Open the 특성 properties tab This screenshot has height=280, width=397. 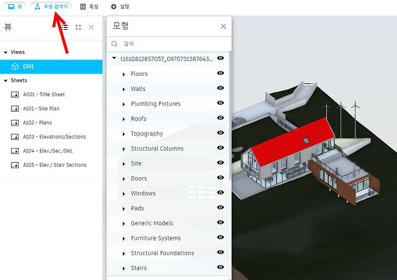point(89,7)
